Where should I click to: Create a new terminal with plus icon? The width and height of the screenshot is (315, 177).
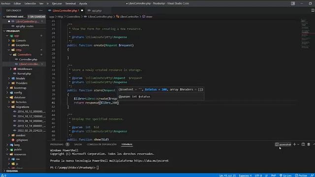point(294,144)
